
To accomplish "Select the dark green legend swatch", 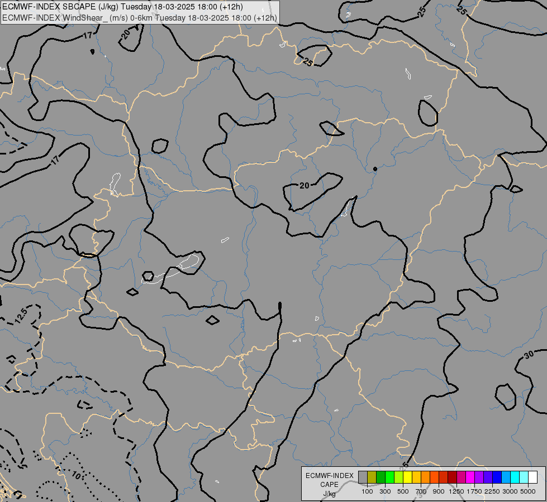I will click(380, 477).
